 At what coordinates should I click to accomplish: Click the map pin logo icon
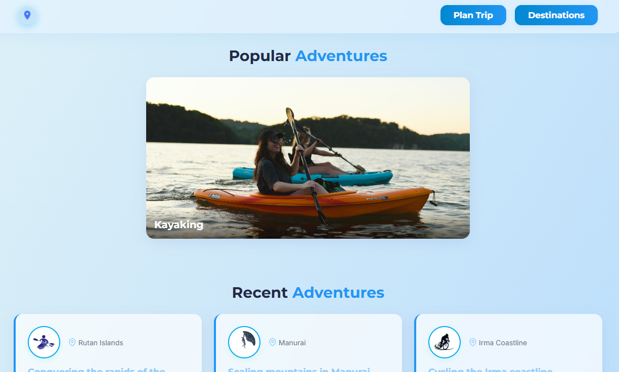click(x=27, y=15)
